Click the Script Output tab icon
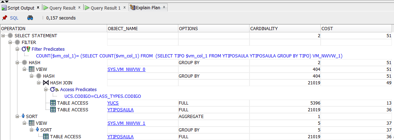The width and height of the screenshot is (394, 140). click(4, 8)
